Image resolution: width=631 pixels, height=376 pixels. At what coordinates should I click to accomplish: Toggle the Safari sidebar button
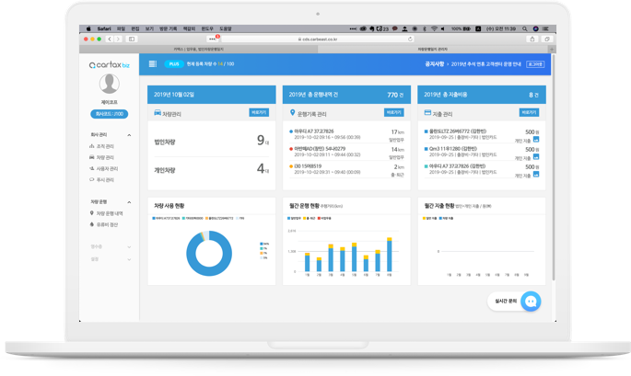pos(132,39)
